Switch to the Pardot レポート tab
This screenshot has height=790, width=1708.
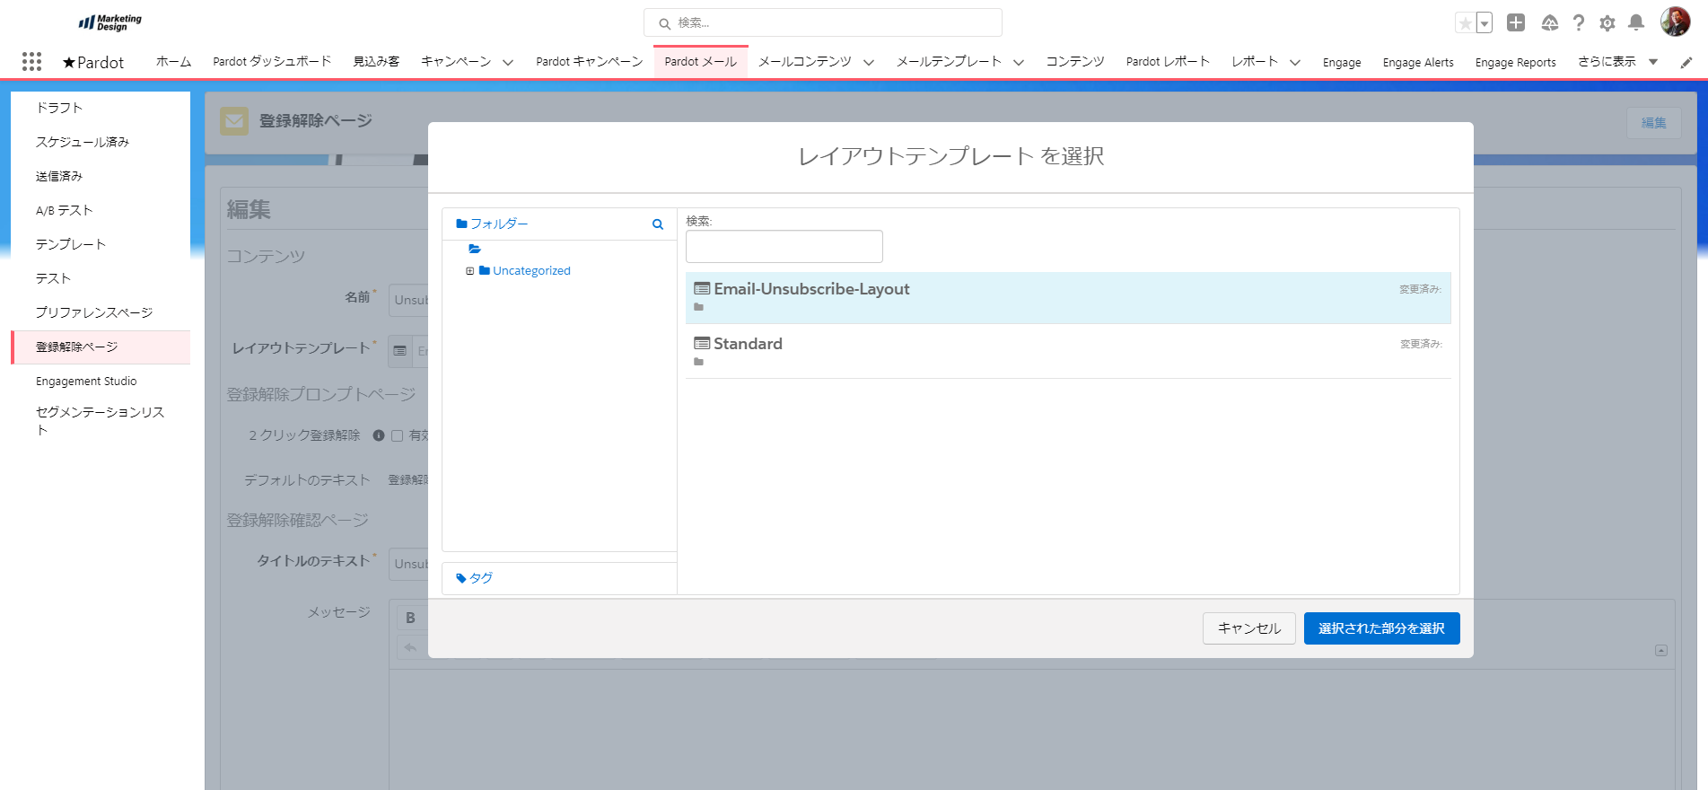[1167, 61]
